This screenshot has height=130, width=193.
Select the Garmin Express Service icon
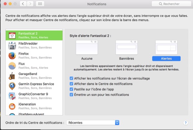(x=12, y=86)
